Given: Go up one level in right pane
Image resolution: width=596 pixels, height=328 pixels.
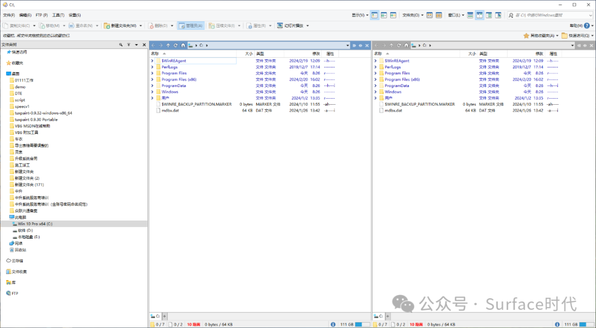Looking at the screenshot, I should pyautogui.click(x=391, y=45).
